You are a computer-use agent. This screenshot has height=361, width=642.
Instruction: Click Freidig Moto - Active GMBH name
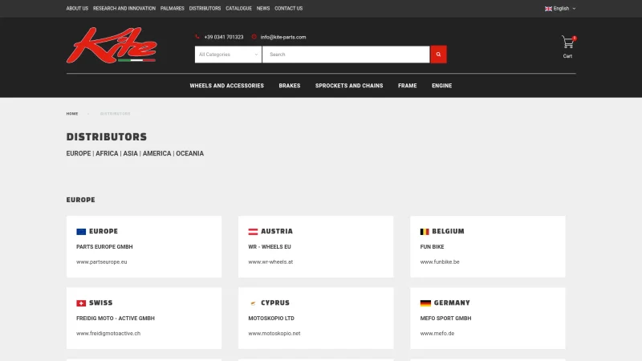116,318
